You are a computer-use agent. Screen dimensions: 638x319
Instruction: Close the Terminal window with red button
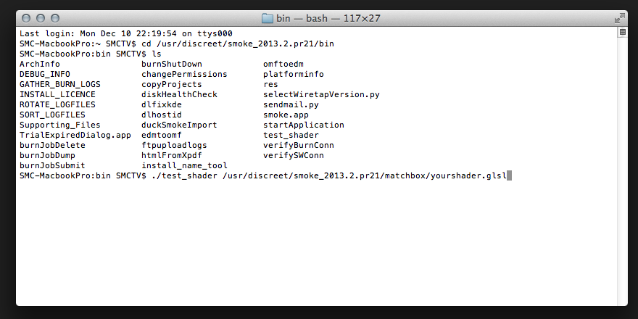coord(26,17)
